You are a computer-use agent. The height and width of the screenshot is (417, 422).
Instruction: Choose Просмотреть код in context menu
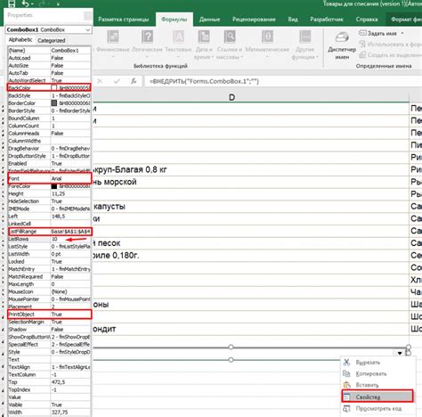377,409
